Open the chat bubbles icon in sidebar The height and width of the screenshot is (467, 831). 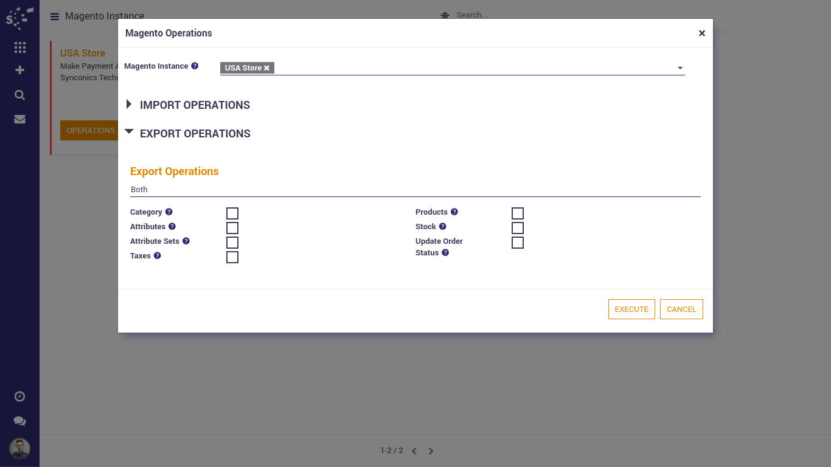tap(19, 421)
